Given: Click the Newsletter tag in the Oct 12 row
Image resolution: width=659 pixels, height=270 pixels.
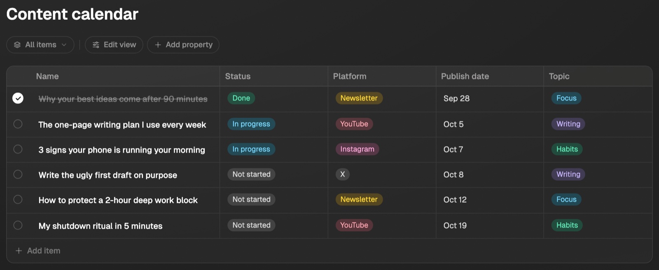Looking at the screenshot, I should [x=359, y=199].
